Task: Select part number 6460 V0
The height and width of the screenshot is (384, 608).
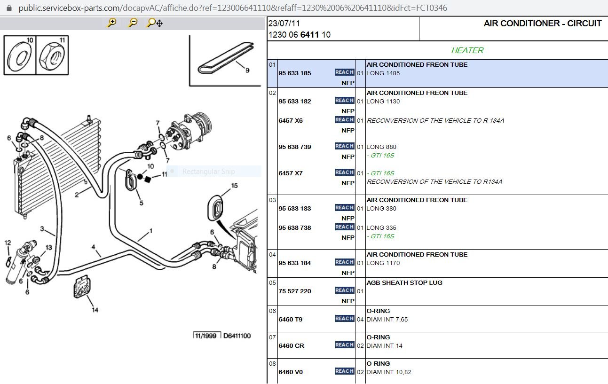Action: coord(291,372)
